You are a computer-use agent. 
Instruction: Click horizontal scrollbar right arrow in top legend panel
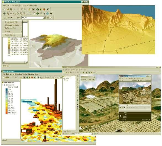26,62
